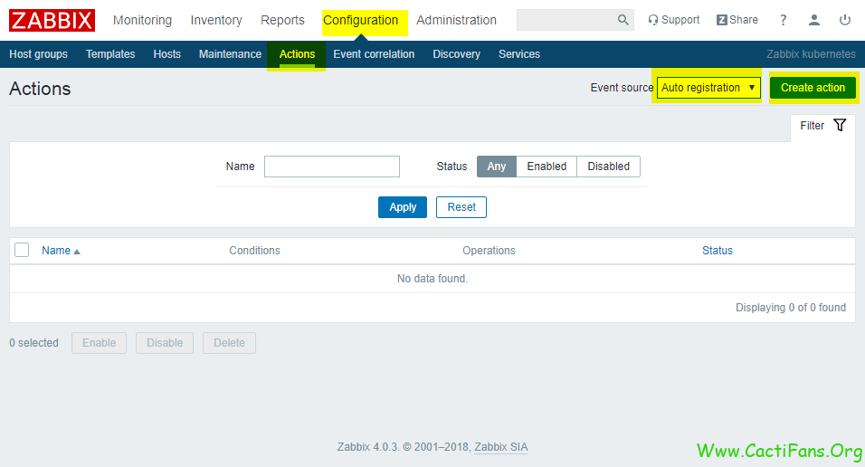Open the Support page
The image size is (865, 467).
[673, 20]
